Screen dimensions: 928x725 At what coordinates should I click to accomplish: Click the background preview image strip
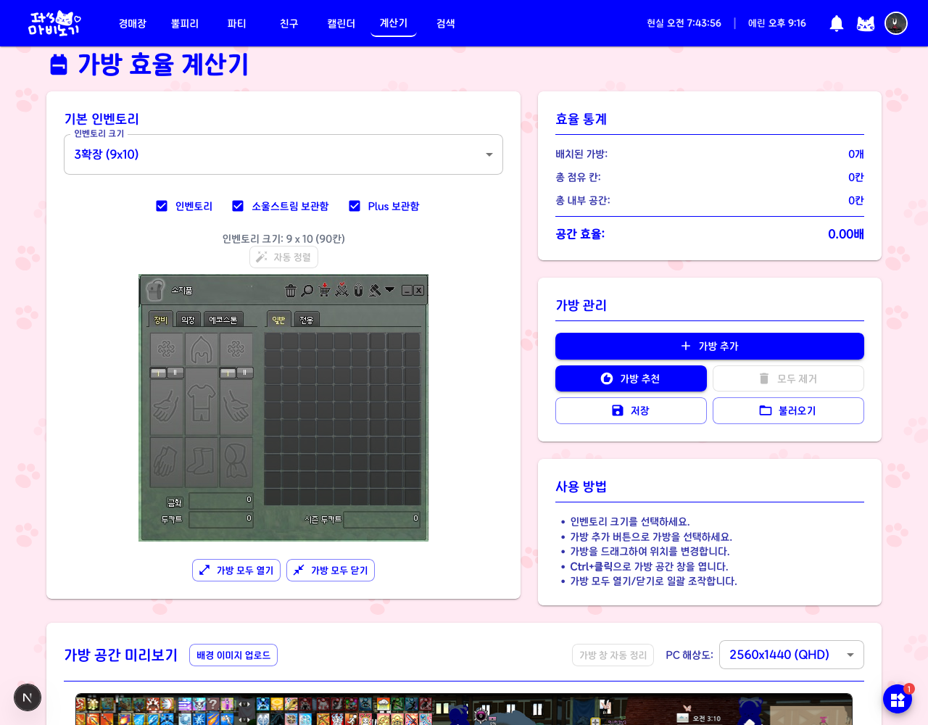(x=464, y=709)
